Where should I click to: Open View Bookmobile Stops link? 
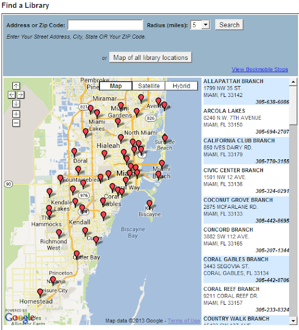pyautogui.click(x=260, y=69)
